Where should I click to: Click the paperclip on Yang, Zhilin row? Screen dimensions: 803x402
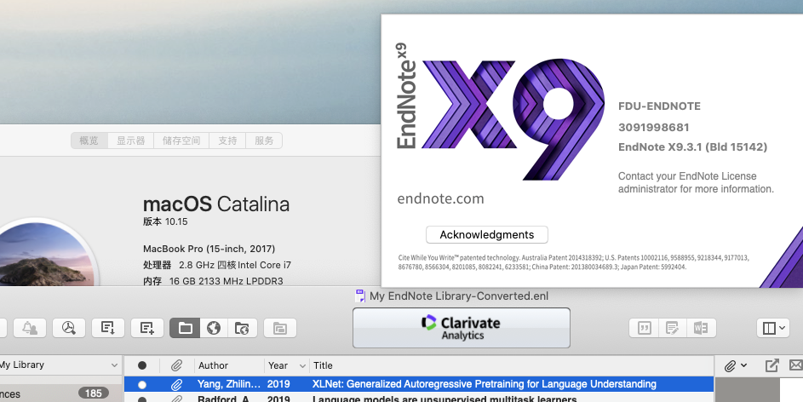(x=176, y=384)
